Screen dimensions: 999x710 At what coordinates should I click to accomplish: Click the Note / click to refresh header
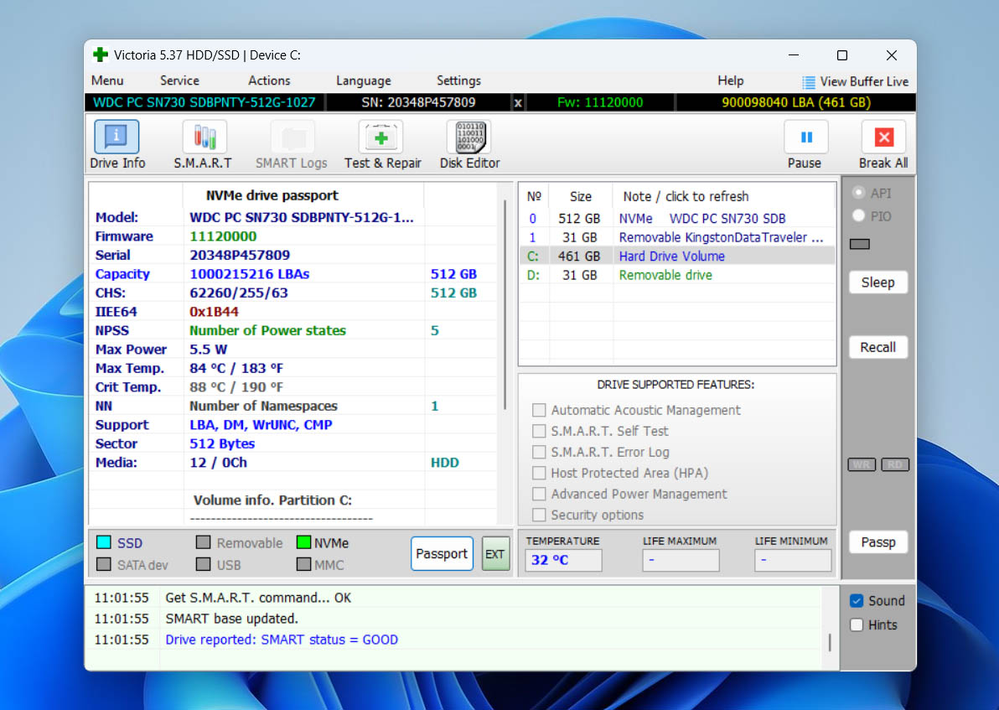click(686, 196)
